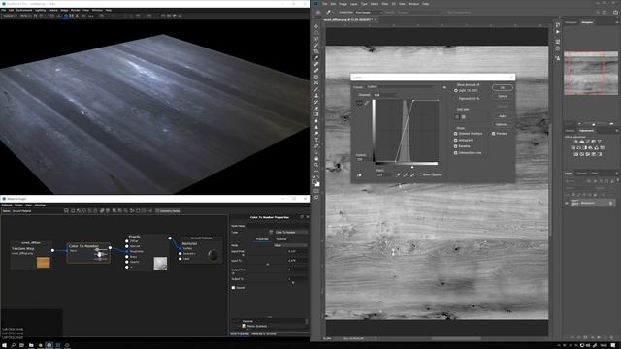
Task: Hide the Background layer eye icon
Action: tap(567, 203)
